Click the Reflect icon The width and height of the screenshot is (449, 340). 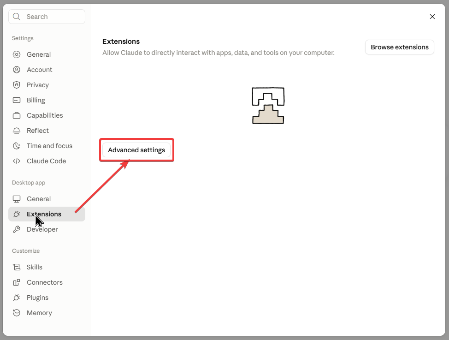tap(17, 131)
